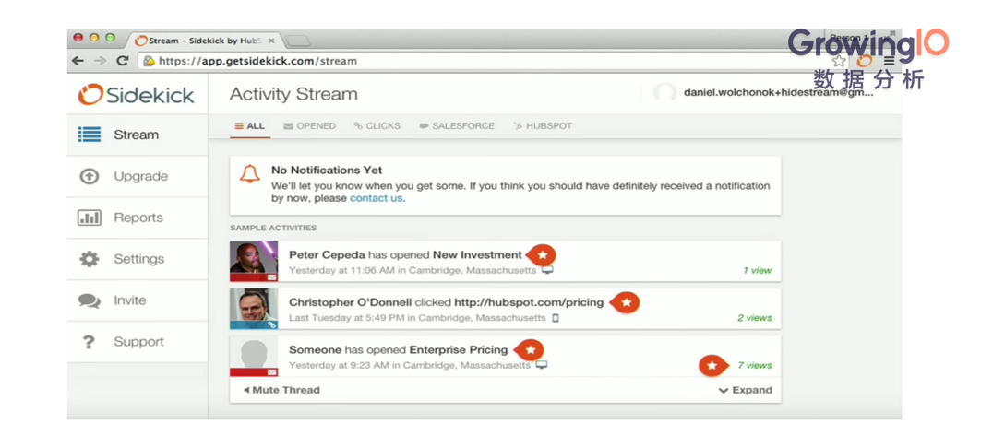Open Invite in the sidebar

(138, 300)
